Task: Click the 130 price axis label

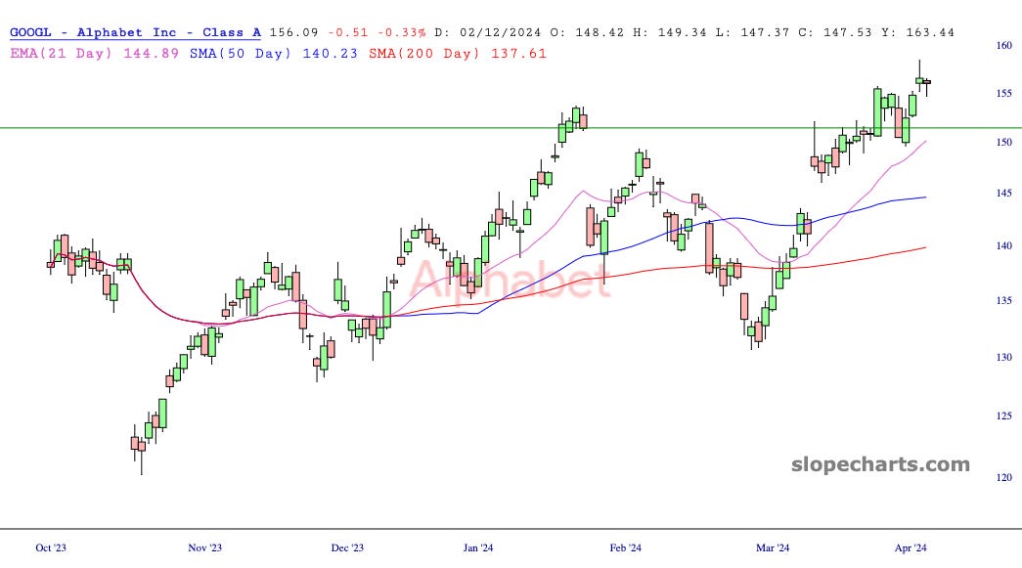Action: tap(1003, 357)
